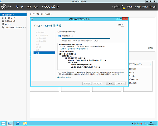The height and width of the screenshot is (126, 158).
Task: Open the ヘルプ(H) menu
Action: [153, 7]
